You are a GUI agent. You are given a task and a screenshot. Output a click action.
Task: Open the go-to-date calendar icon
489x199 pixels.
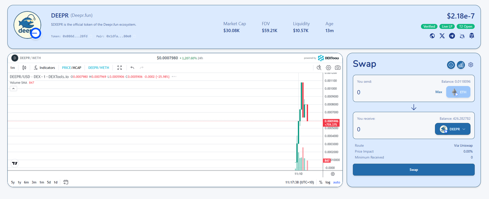(66, 182)
